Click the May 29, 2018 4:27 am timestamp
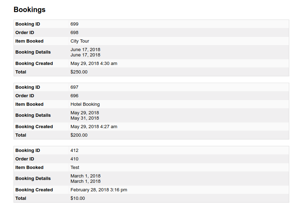The height and width of the screenshot is (208, 301). (94, 127)
